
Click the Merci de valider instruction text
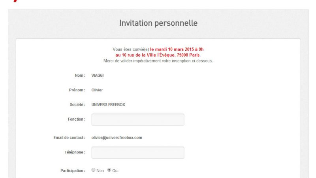pyautogui.click(x=158, y=61)
